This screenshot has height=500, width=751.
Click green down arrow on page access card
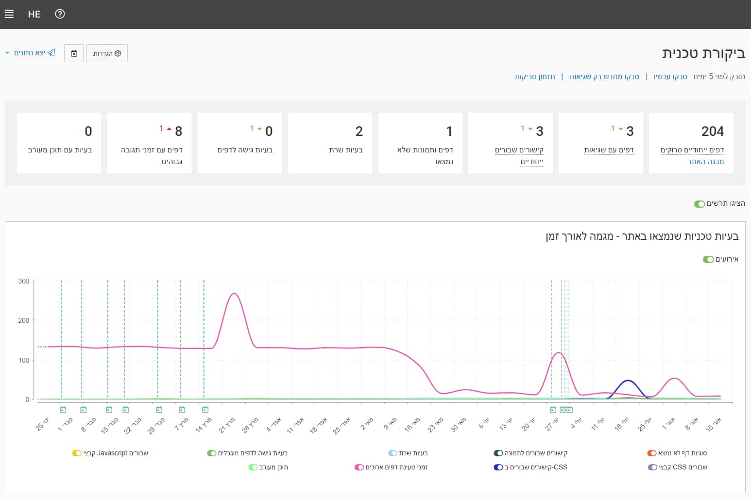259,129
